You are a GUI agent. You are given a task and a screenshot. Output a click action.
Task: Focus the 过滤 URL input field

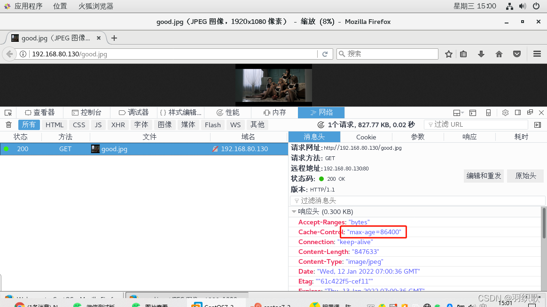pyautogui.click(x=476, y=124)
